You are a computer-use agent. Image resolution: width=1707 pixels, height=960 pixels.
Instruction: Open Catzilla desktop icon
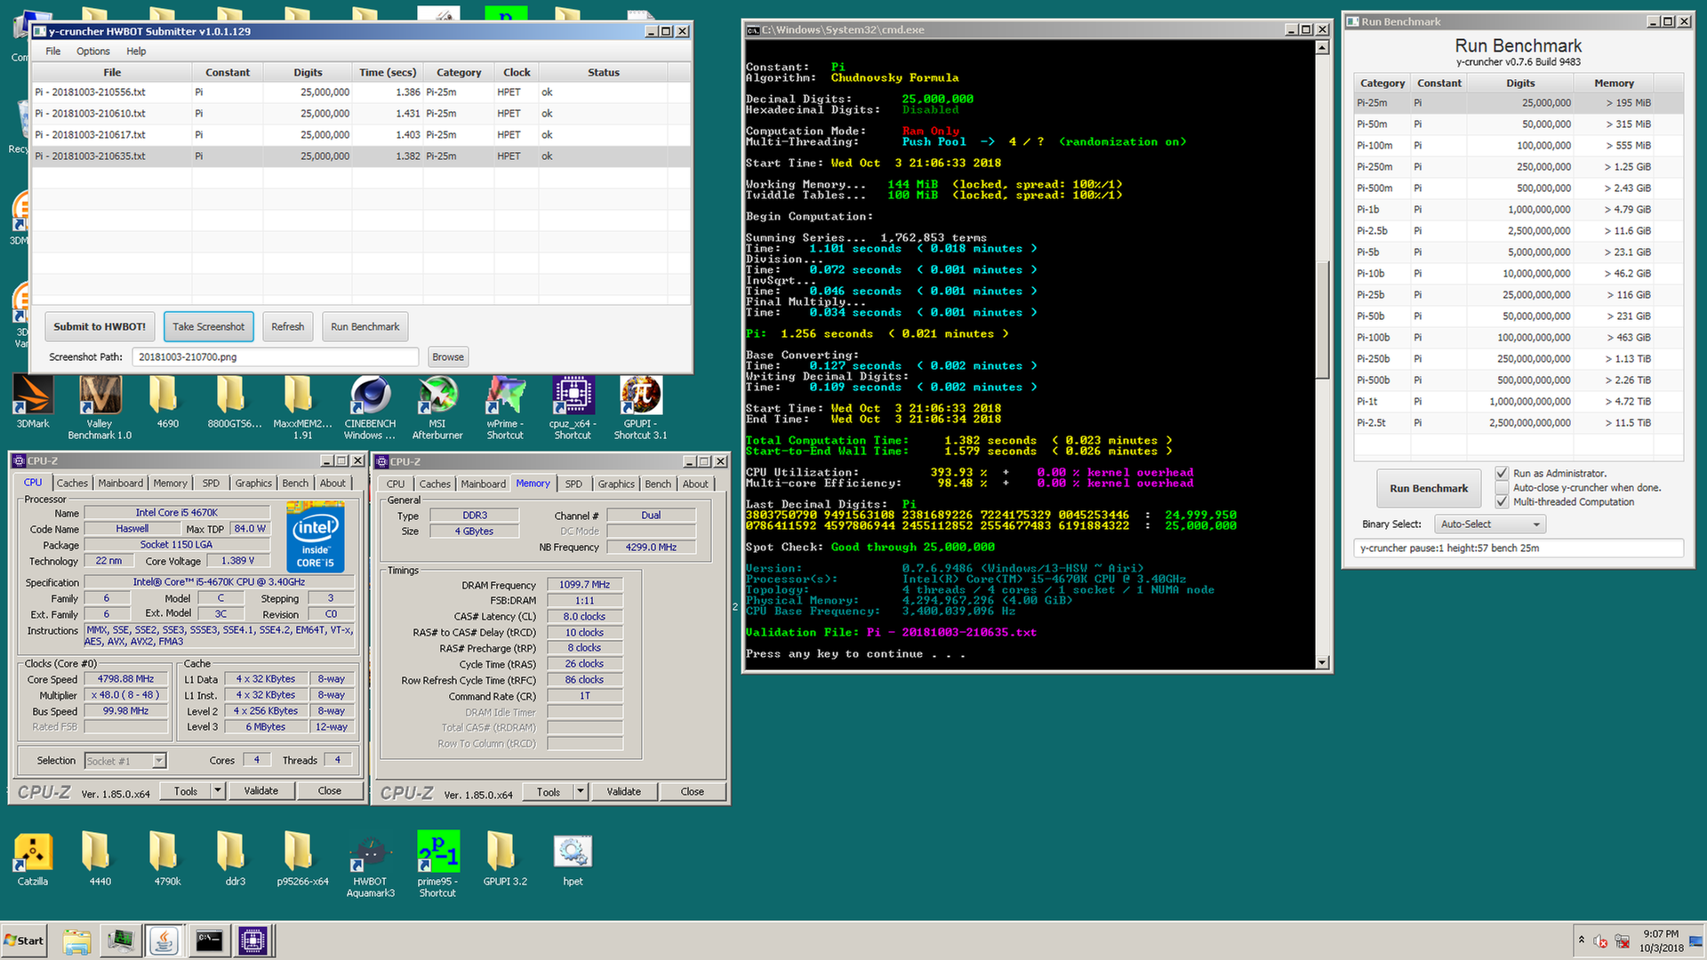[x=33, y=859]
